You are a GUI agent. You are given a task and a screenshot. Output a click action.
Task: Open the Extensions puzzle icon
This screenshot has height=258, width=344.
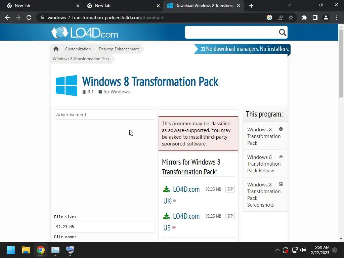click(304, 17)
